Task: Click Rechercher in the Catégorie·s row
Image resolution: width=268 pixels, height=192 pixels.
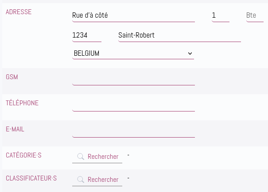Action: [103, 157]
